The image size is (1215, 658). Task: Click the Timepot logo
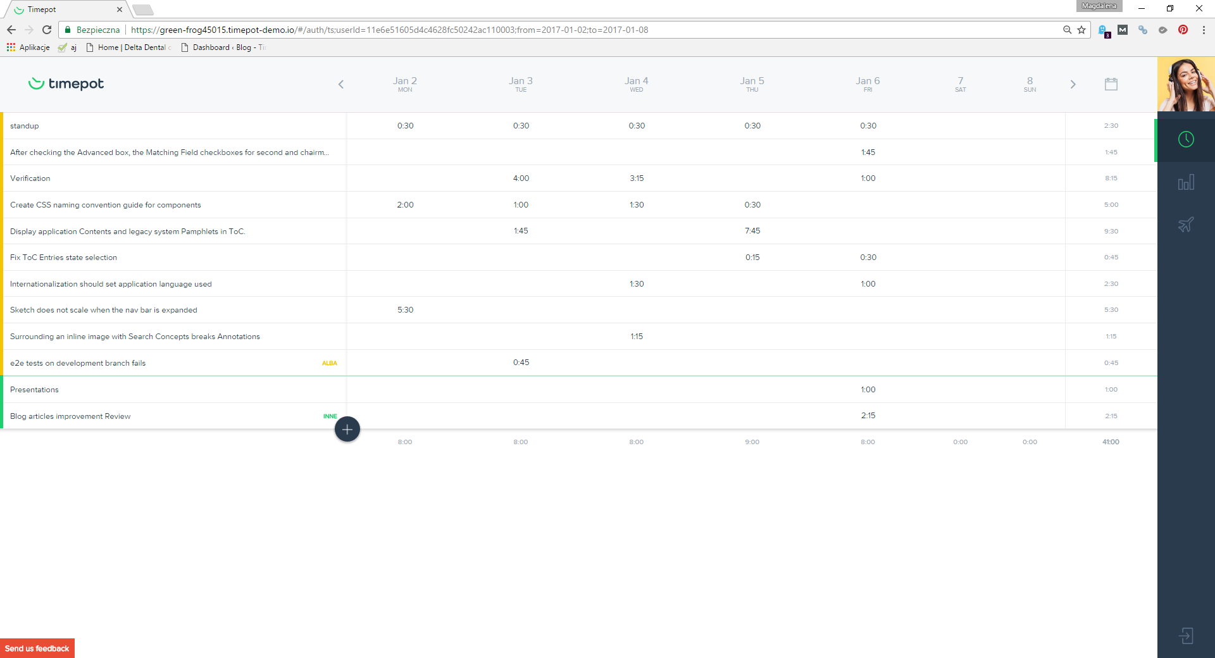click(x=66, y=84)
